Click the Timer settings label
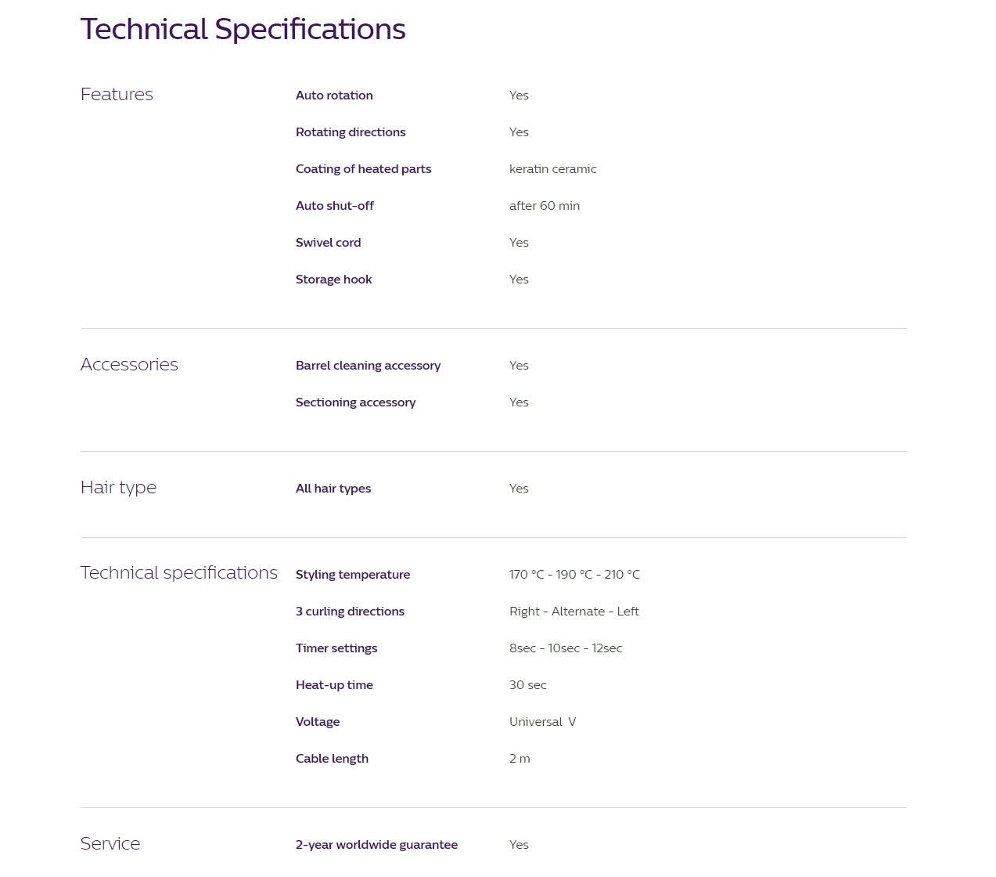This screenshot has width=996, height=877. (x=336, y=648)
